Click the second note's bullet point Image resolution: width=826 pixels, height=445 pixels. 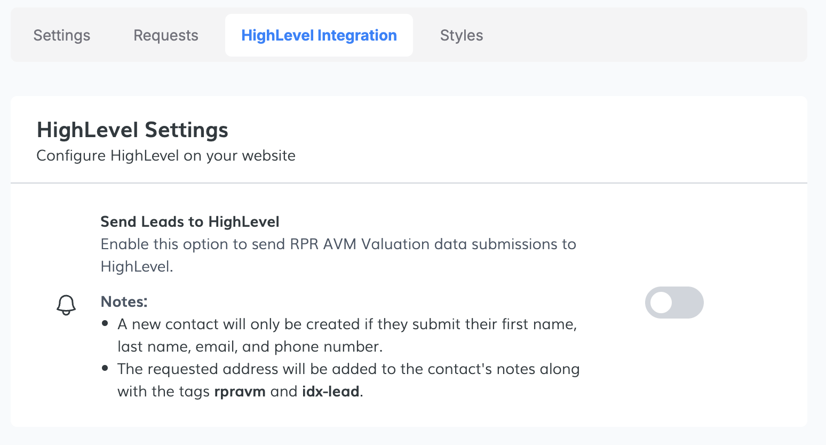pos(106,368)
